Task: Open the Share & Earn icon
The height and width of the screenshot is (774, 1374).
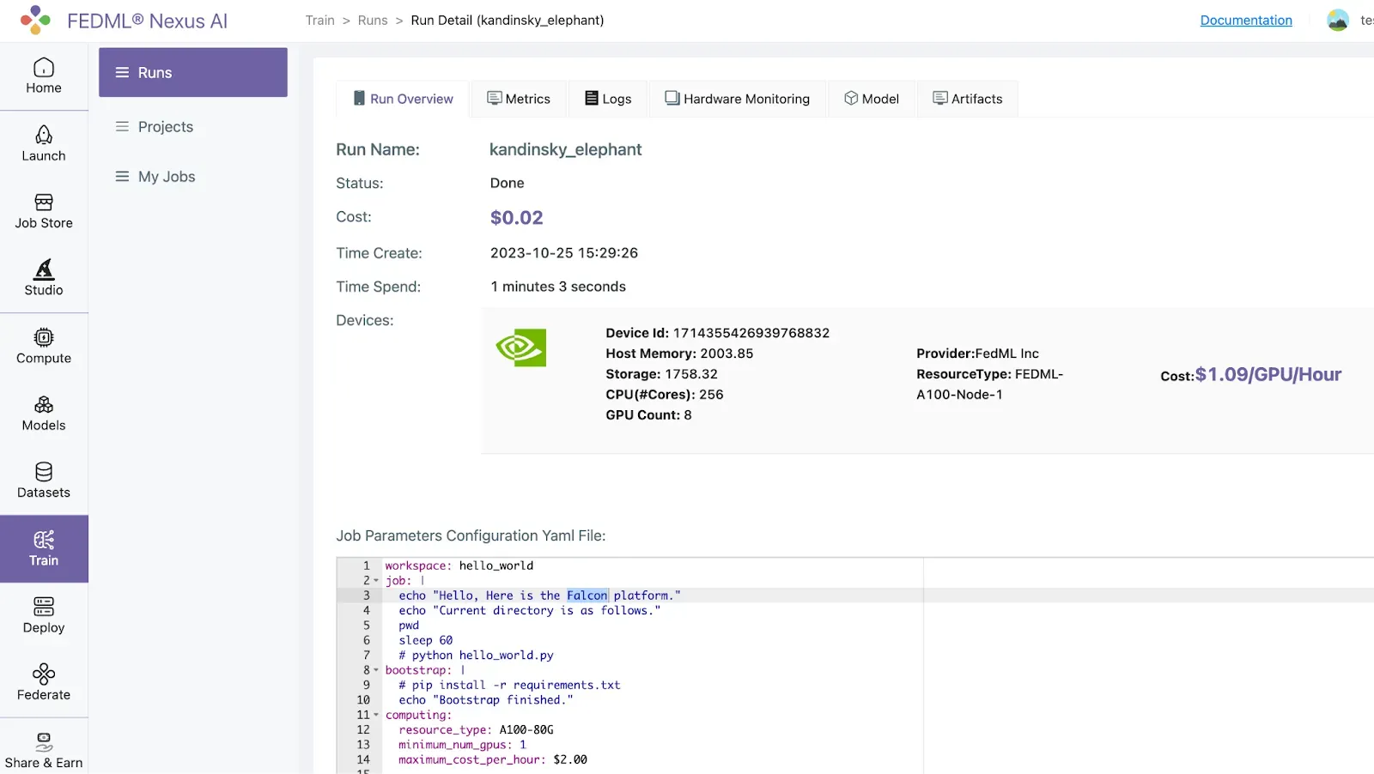Action: point(44,742)
